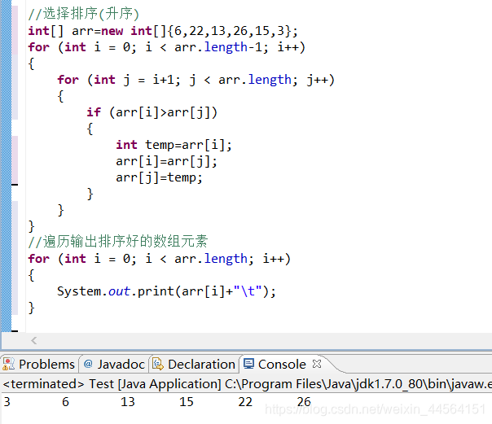This screenshot has height=424, width=492.
Task: Switch to the Problems tab
Action: (38, 364)
